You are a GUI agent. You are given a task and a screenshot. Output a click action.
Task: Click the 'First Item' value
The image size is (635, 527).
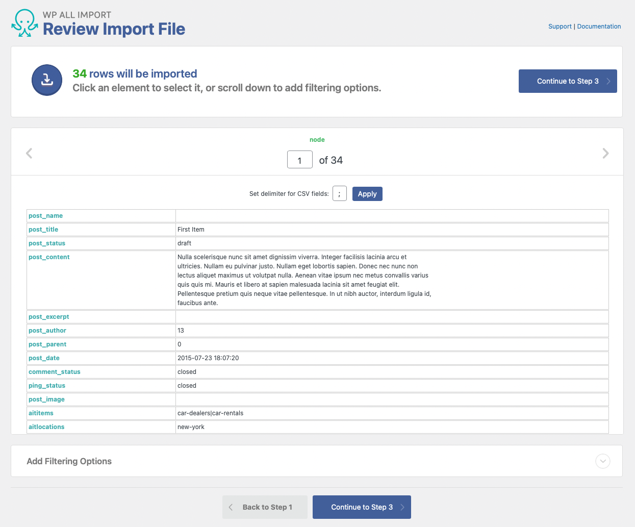click(191, 230)
